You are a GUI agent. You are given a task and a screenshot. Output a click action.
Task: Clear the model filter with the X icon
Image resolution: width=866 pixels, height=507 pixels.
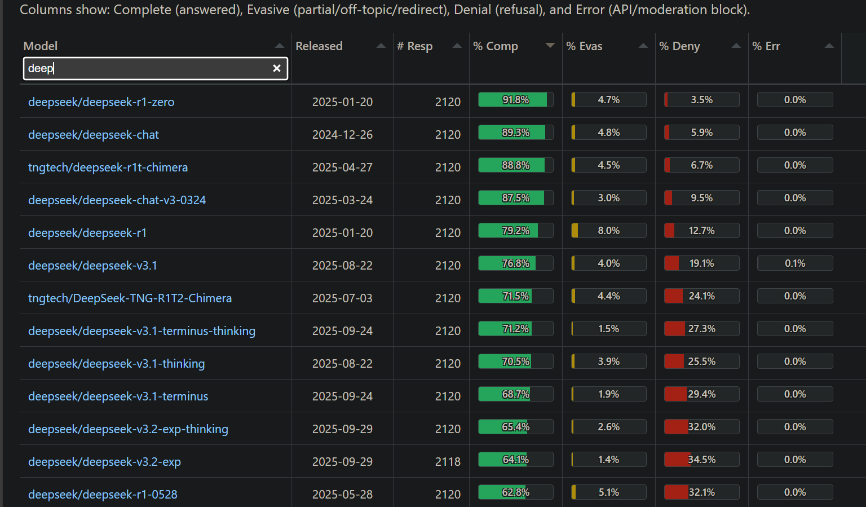(x=277, y=68)
